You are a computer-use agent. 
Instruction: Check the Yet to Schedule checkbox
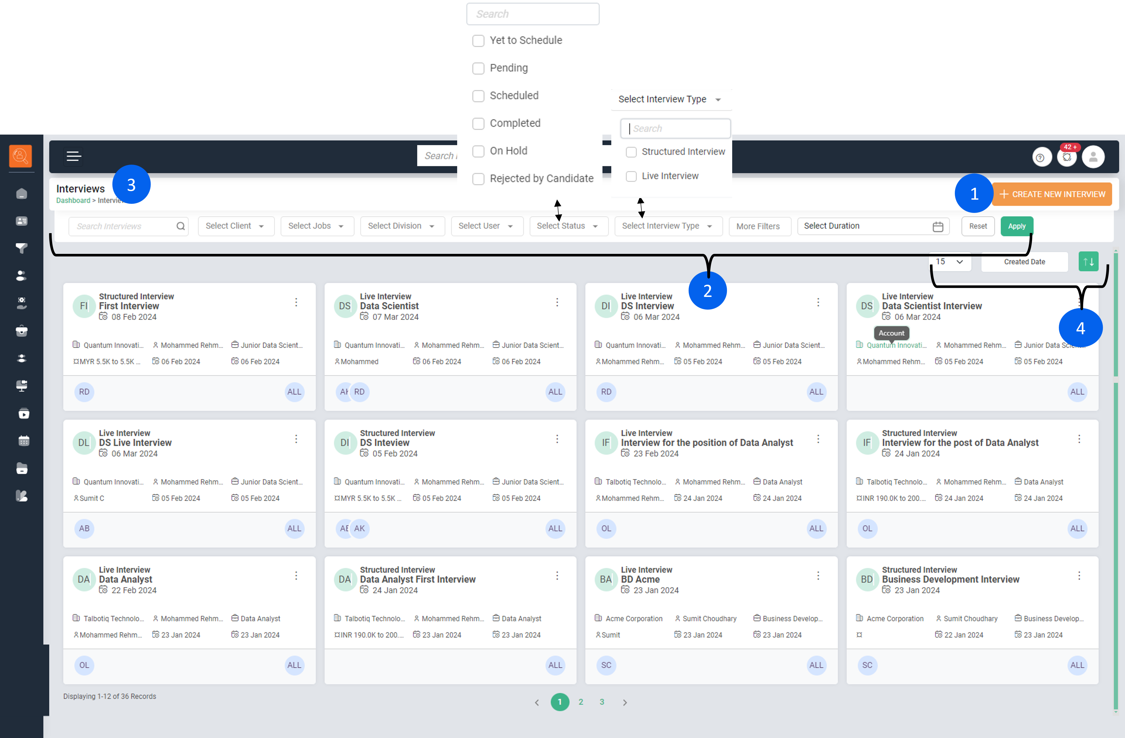click(x=478, y=41)
